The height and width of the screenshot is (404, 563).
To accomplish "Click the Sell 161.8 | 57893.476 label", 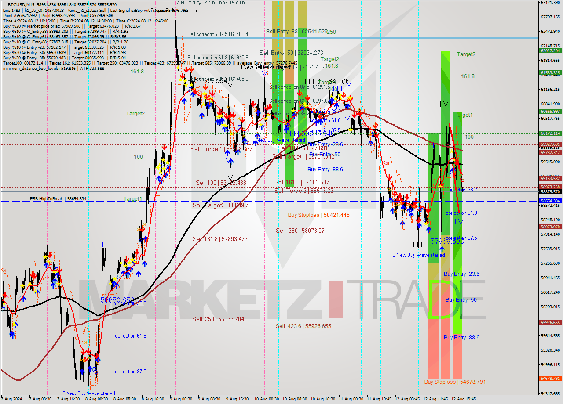I will pos(220,239).
